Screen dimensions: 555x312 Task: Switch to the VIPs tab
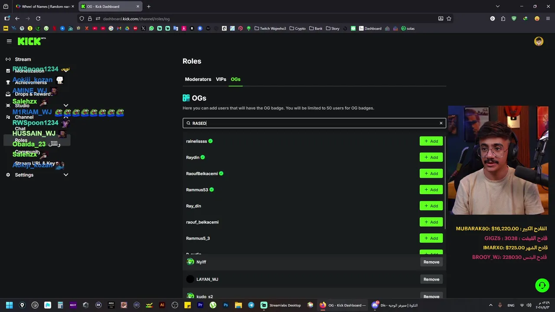pos(221,79)
